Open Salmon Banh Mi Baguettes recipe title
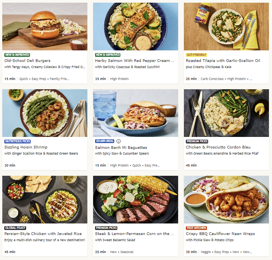 click(121, 147)
